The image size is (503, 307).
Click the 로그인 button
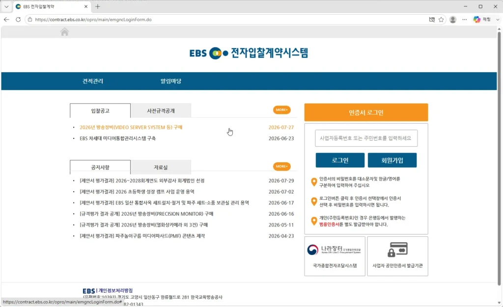coord(340,160)
